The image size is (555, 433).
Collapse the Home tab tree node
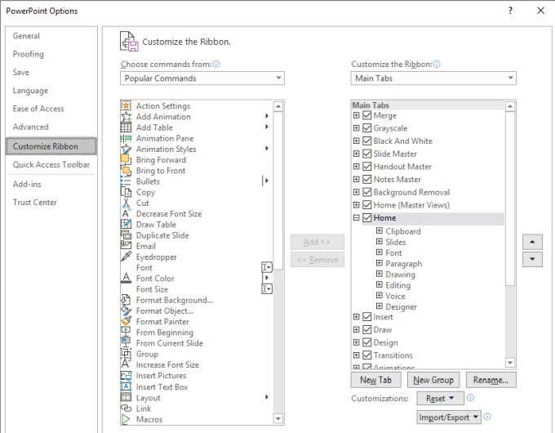point(357,217)
